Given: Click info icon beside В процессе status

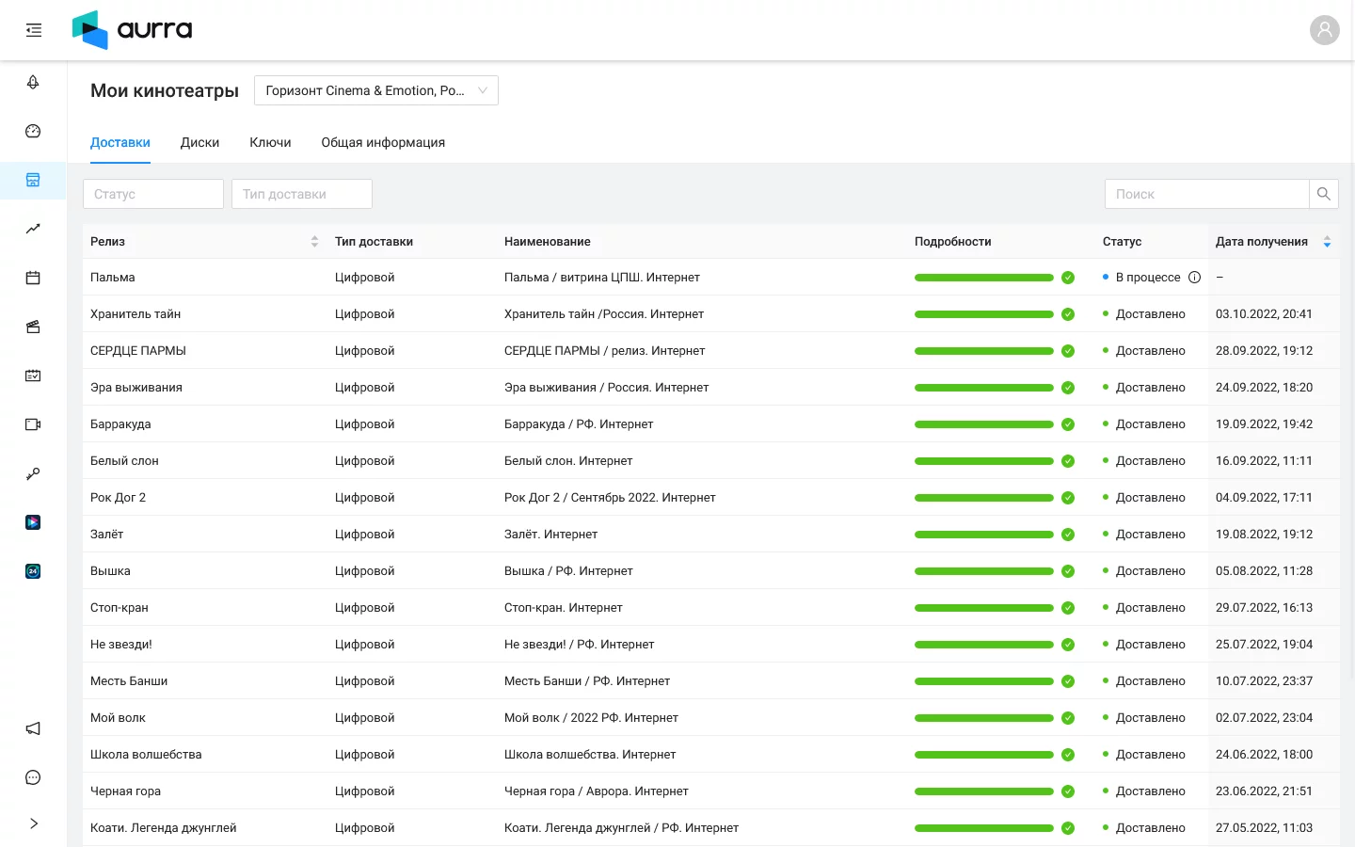Looking at the screenshot, I should (1194, 278).
